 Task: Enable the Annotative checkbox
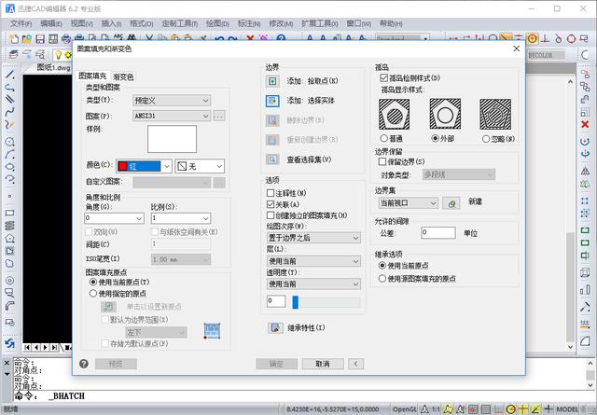tap(271, 193)
